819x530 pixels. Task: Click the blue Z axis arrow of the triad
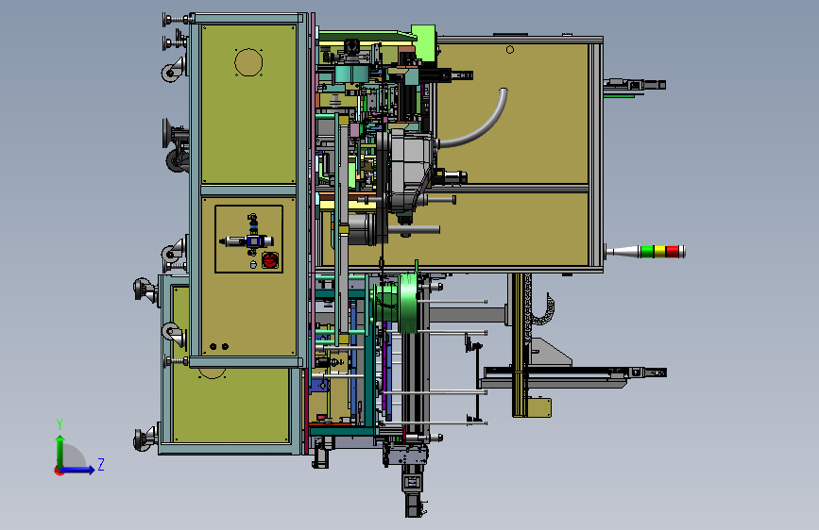(x=78, y=470)
